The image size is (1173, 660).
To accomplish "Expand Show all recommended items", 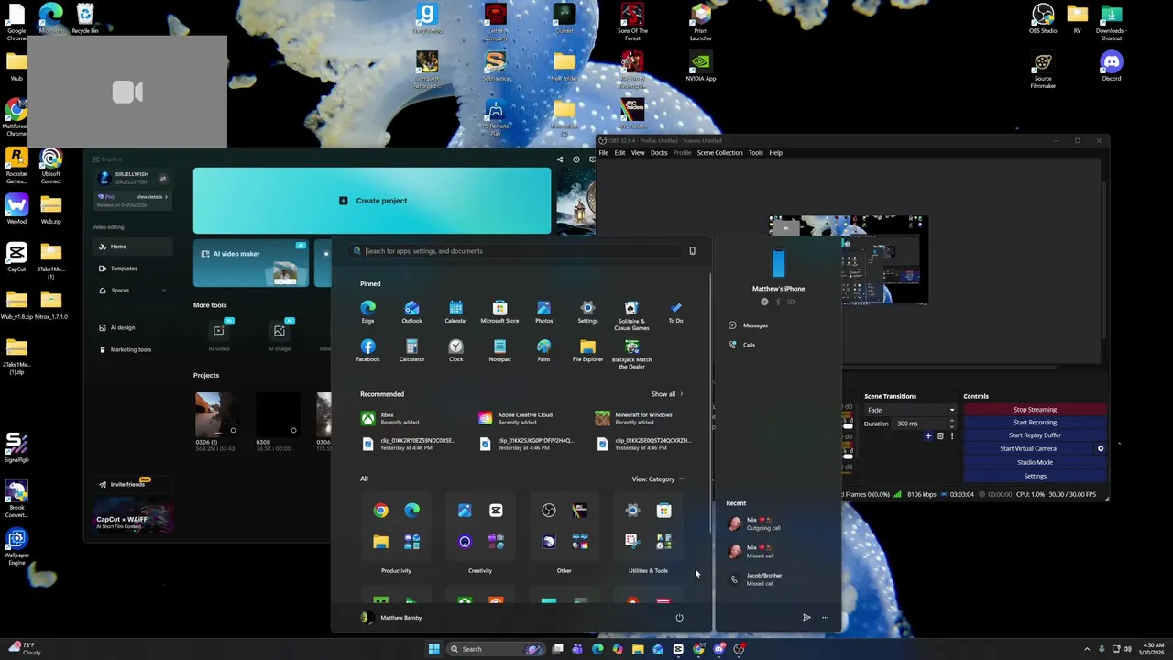I will pos(667,394).
